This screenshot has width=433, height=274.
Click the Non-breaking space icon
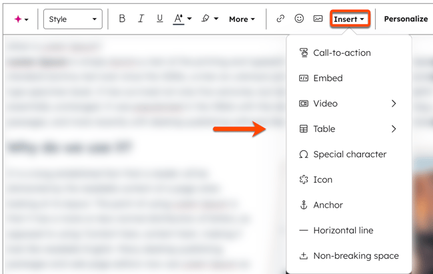click(304, 255)
